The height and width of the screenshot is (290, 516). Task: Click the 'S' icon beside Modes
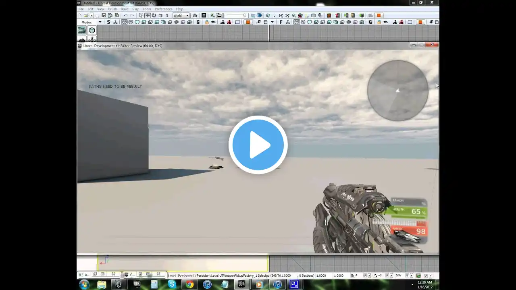108,22
